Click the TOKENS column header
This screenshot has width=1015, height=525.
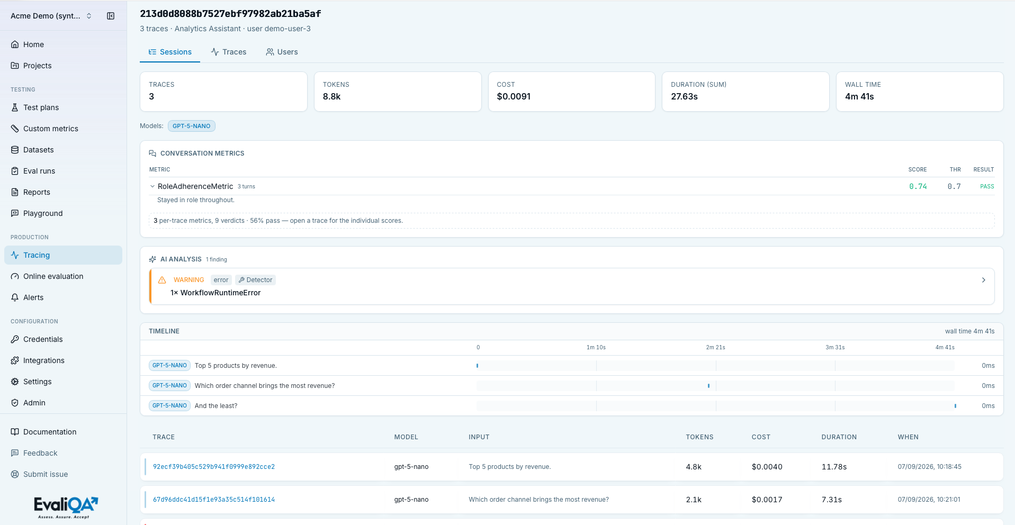699,437
